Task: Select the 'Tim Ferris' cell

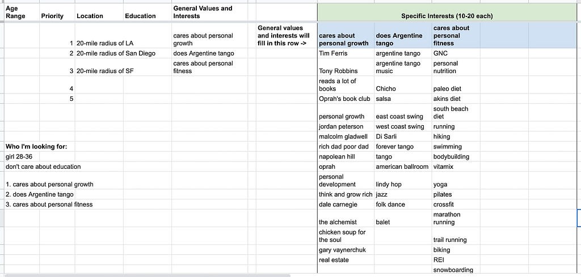Action: 346,53
